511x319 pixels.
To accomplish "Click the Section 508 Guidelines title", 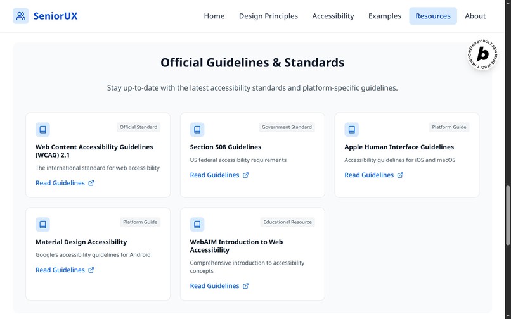I will [x=226, y=147].
